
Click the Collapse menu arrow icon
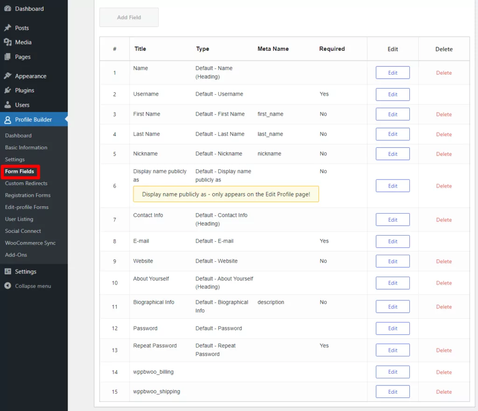click(7, 286)
